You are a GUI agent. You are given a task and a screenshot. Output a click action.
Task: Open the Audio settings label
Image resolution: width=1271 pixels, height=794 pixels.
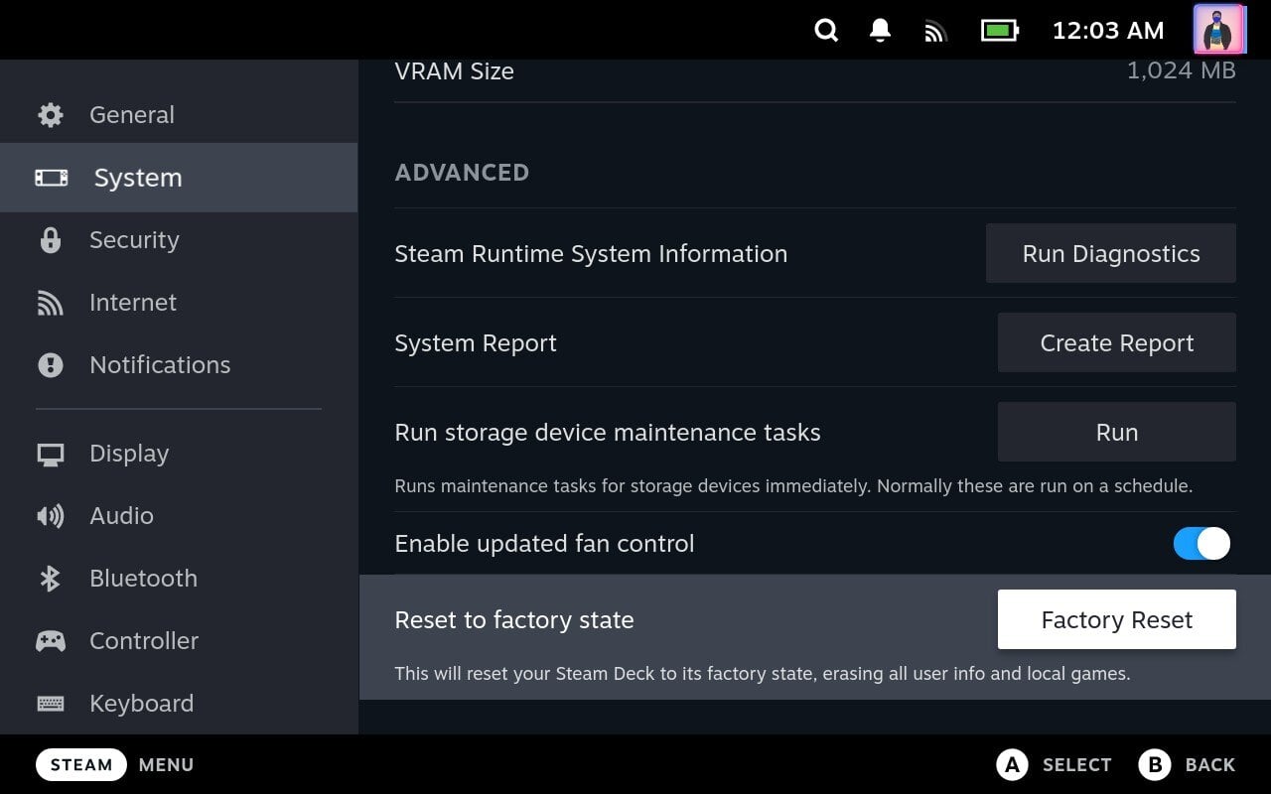tap(121, 516)
